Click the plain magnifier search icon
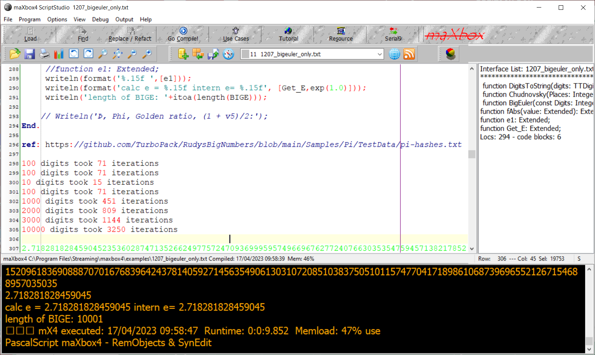The image size is (595, 355). coord(103,54)
